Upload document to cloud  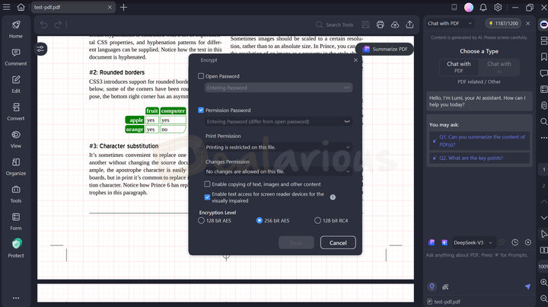tap(395, 24)
